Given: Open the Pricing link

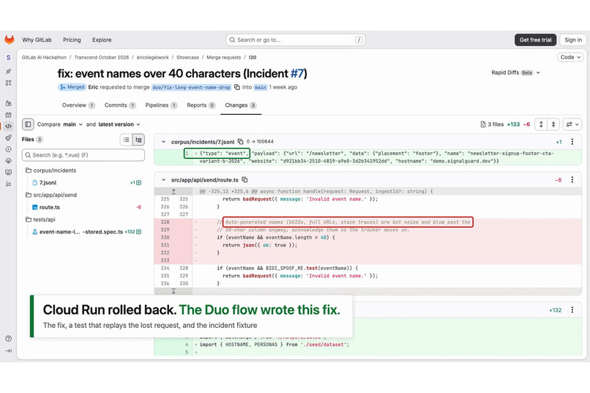Looking at the screenshot, I should (72, 40).
